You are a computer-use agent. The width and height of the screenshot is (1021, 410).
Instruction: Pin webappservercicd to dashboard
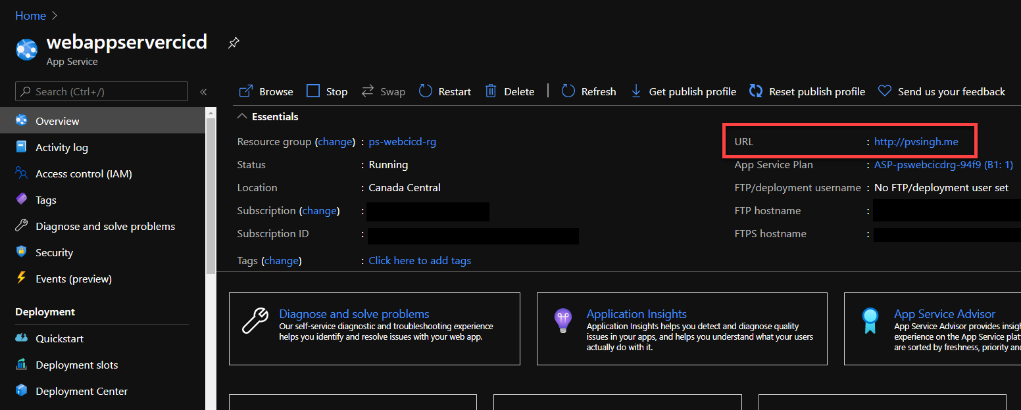point(234,42)
